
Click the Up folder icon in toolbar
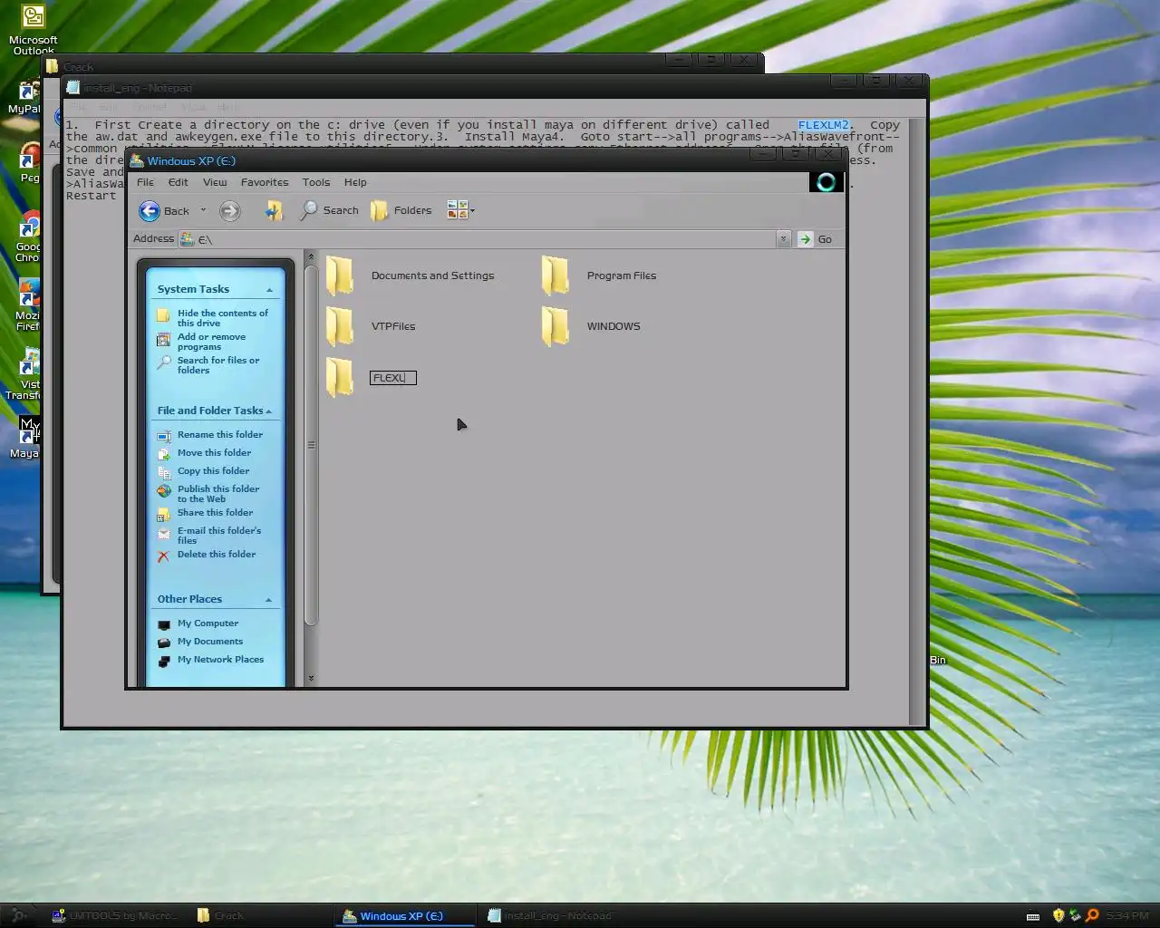coord(273,211)
